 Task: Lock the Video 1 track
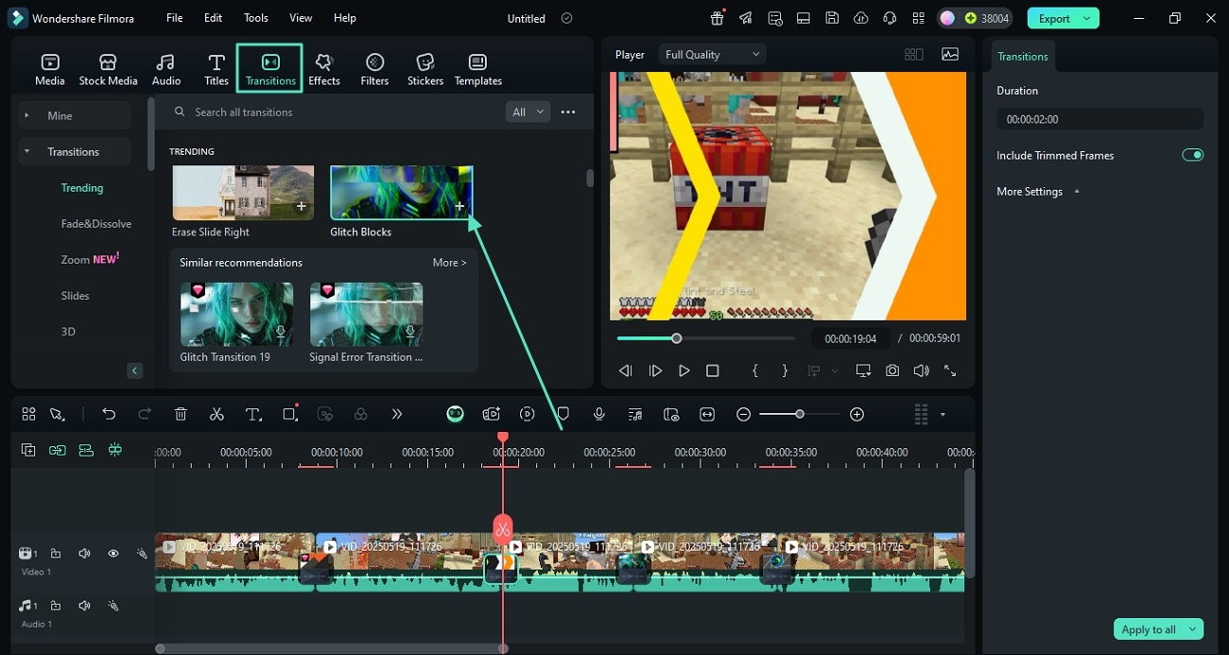(56, 553)
